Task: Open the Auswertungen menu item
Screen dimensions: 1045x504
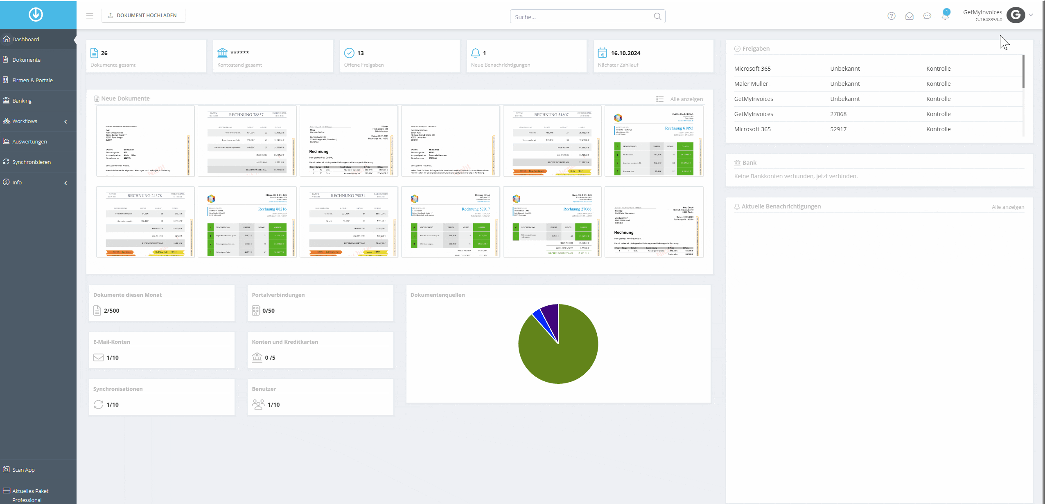Action: click(x=38, y=141)
